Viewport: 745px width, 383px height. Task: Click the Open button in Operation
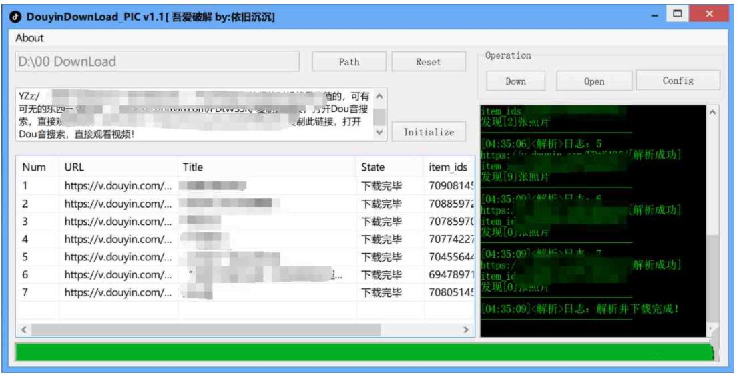(594, 81)
